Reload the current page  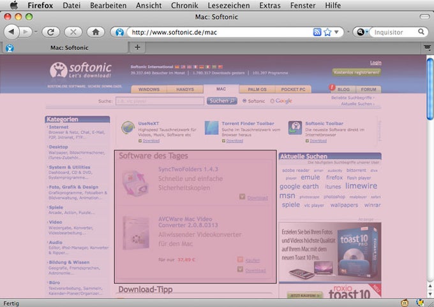point(50,32)
